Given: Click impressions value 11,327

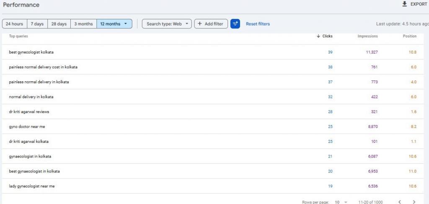Looking at the screenshot, I should [372, 52].
